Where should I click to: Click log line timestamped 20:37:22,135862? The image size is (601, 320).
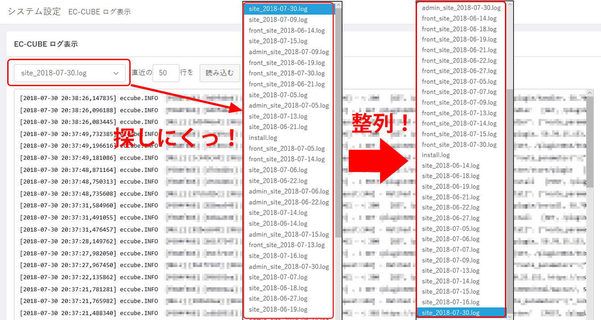coord(89,277)
